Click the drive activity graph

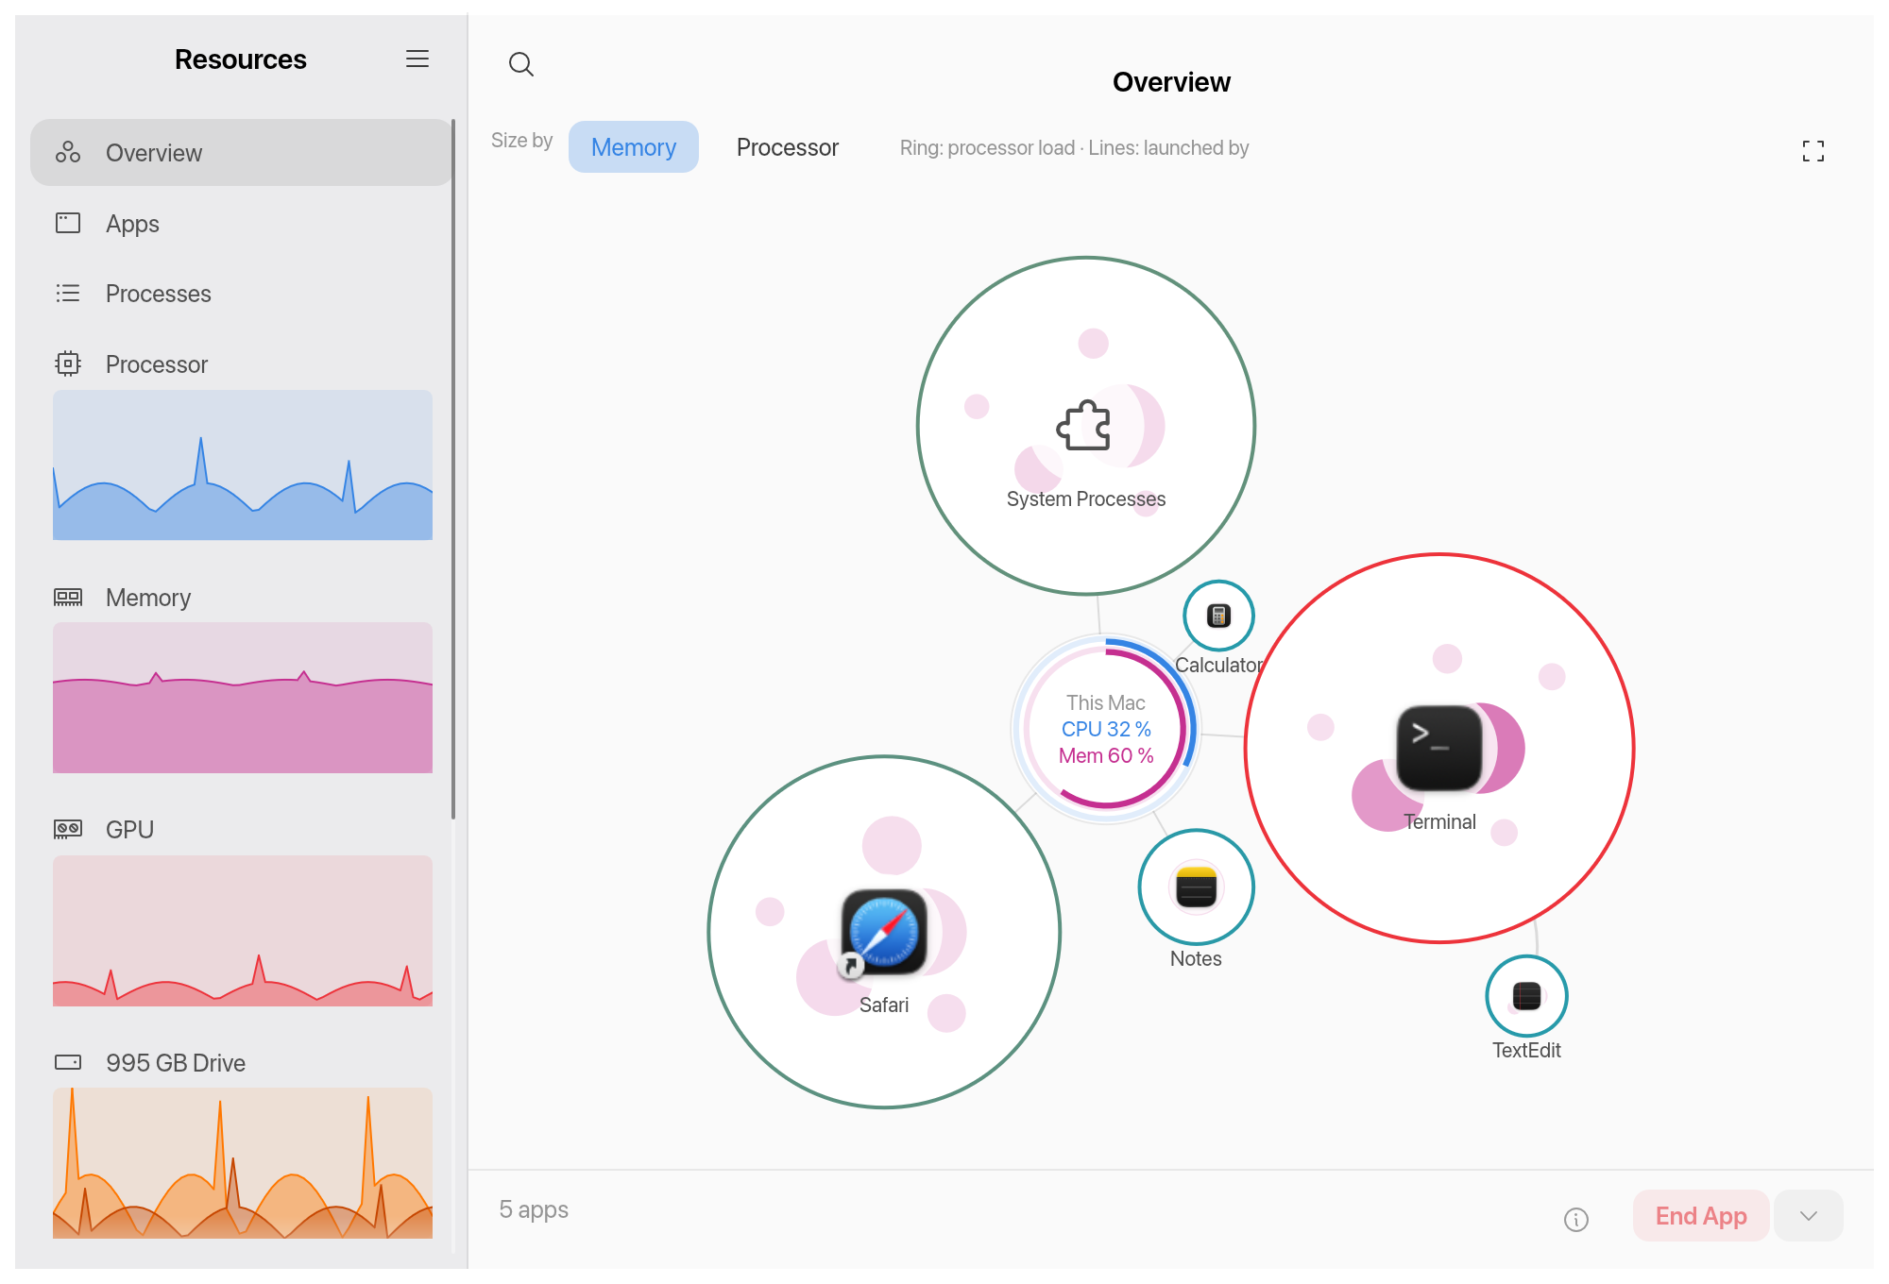click(x=243, y=1163)
